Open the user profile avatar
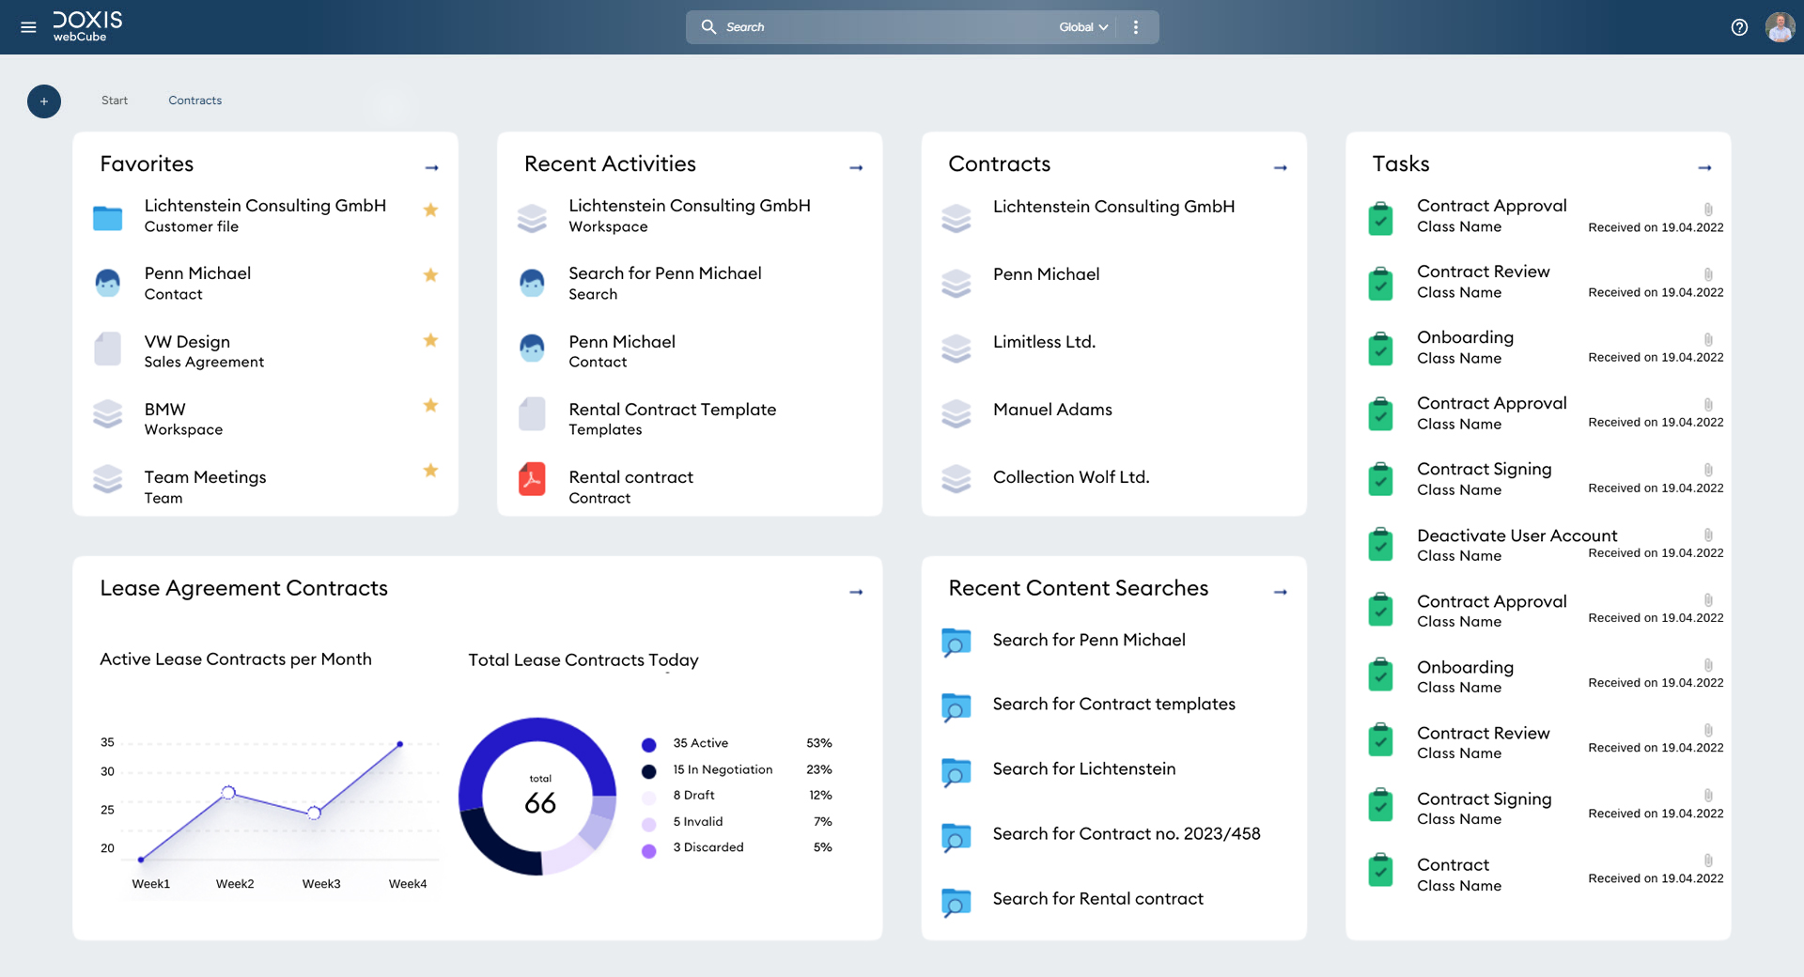Viewport: 1804px width, 977px height. 1780,27
